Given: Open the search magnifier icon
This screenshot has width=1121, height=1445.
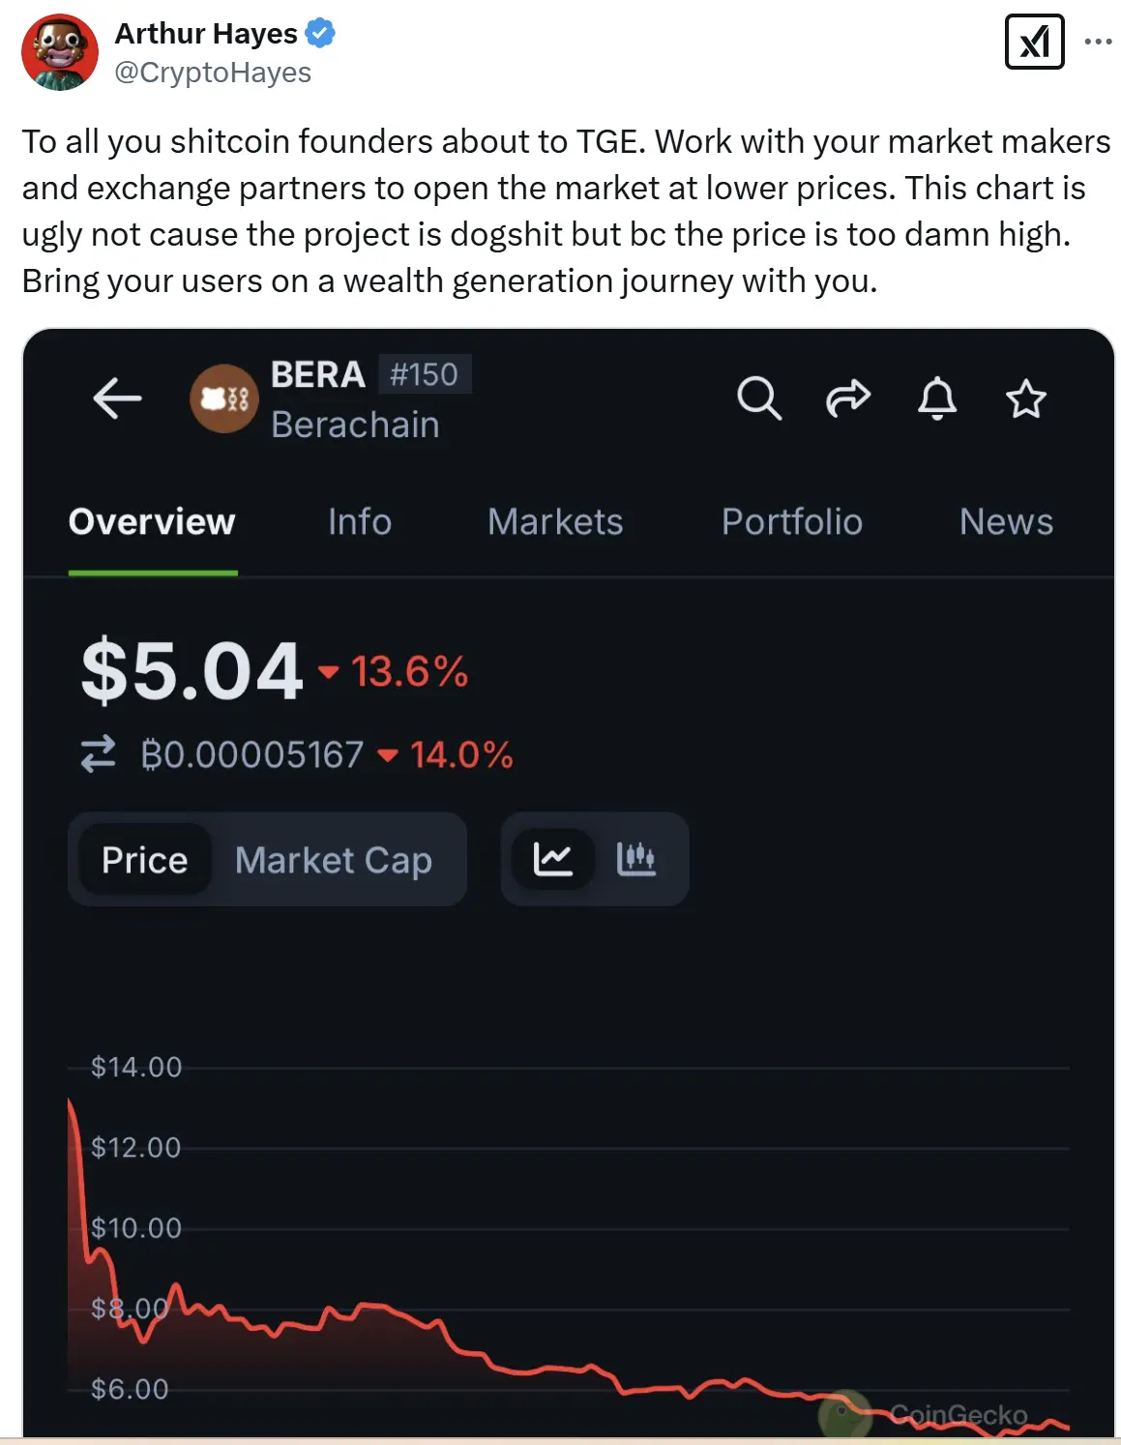Looking at the screenshot, I should click(758, 398).
